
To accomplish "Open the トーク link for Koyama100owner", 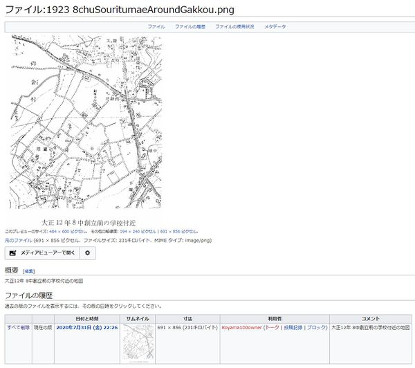I will 272,326.
